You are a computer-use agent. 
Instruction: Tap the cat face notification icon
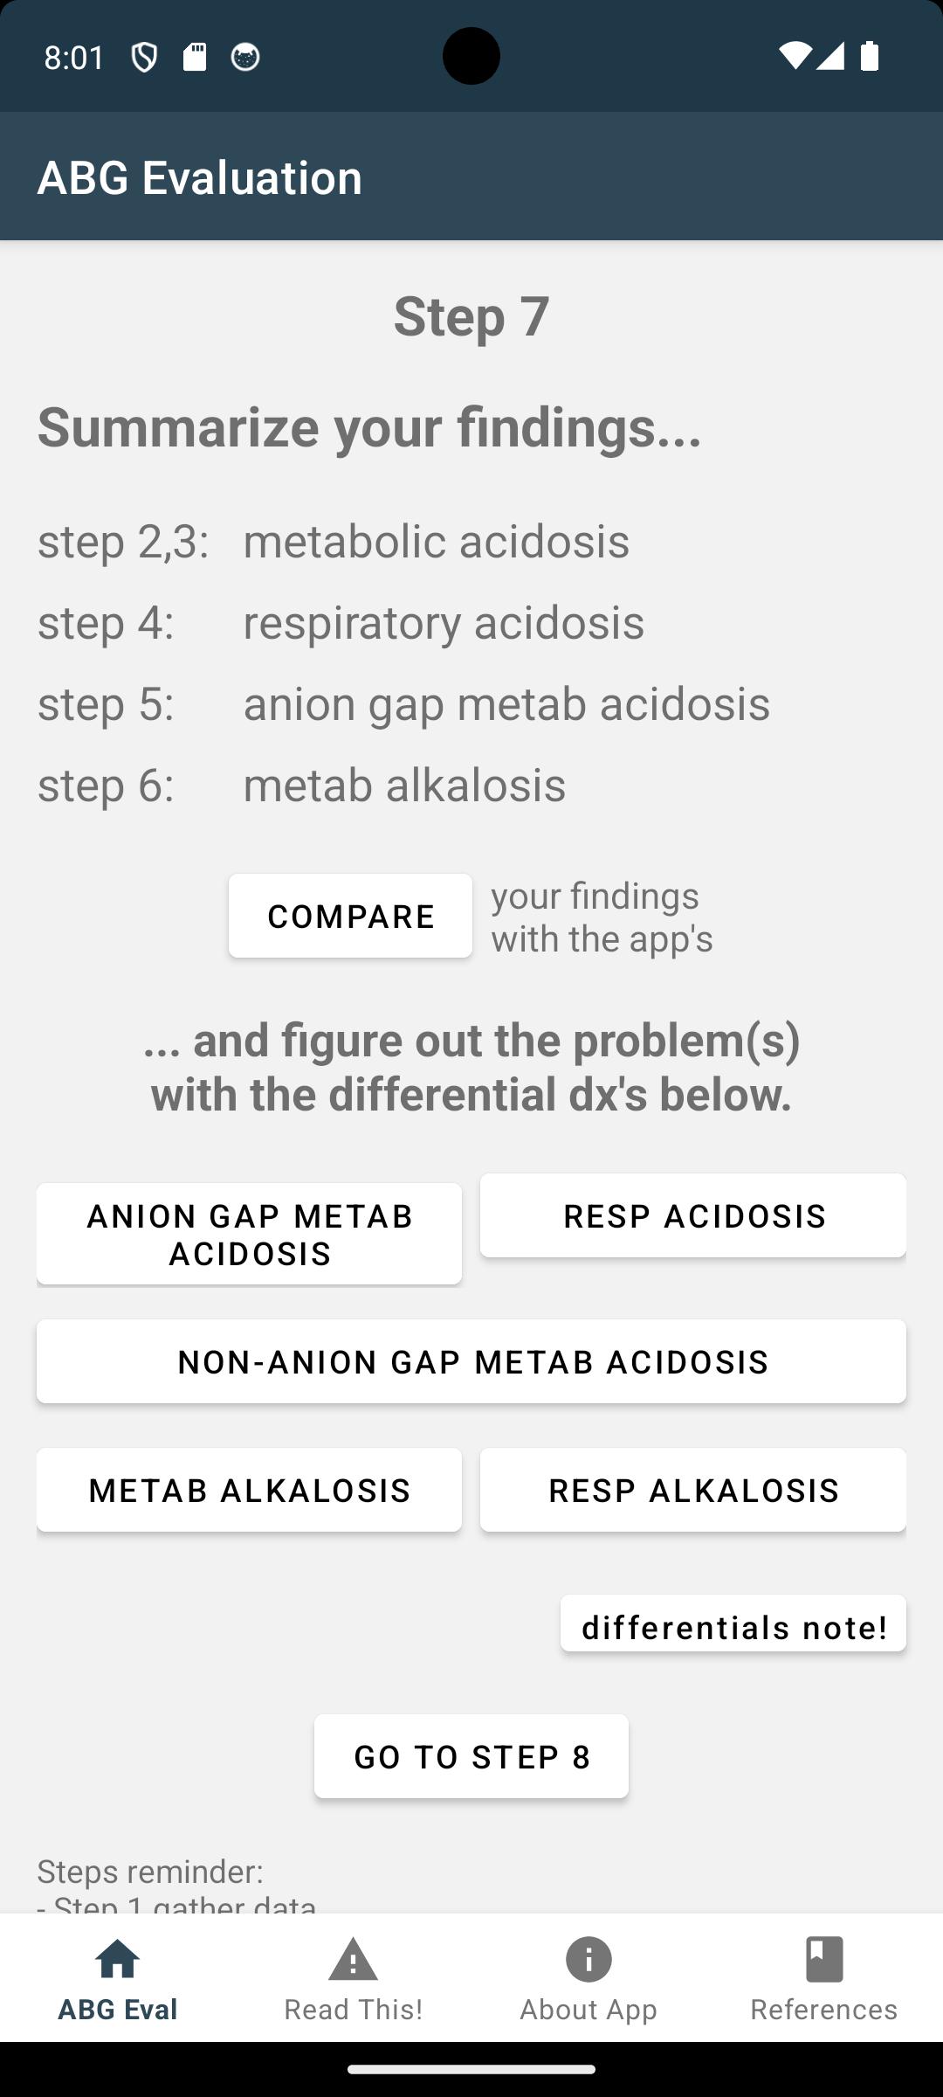tap(245, 57)
